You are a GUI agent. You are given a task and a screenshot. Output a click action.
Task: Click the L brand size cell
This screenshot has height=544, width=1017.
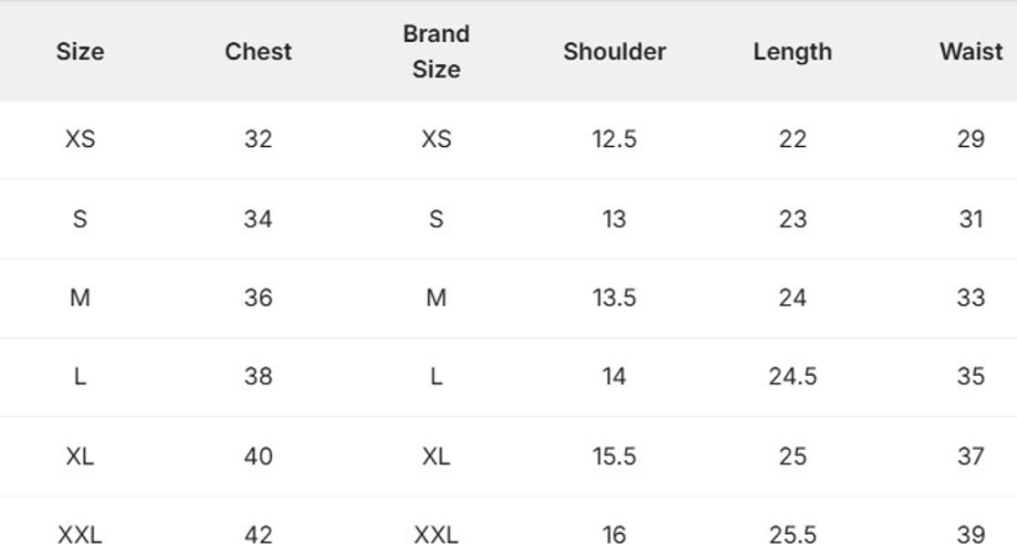(x=435, y=376)
